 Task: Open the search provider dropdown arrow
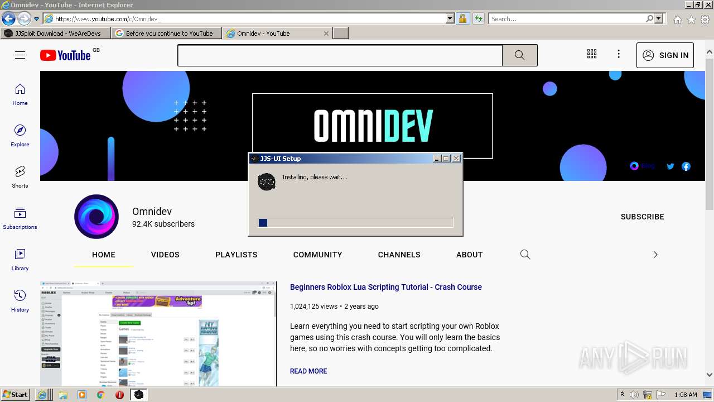pos(659,18)
